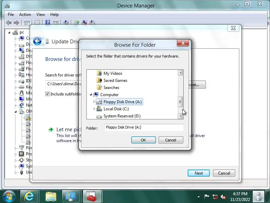Click Next in Update Driver wizard
270x203 pixels.
(199, 173)
